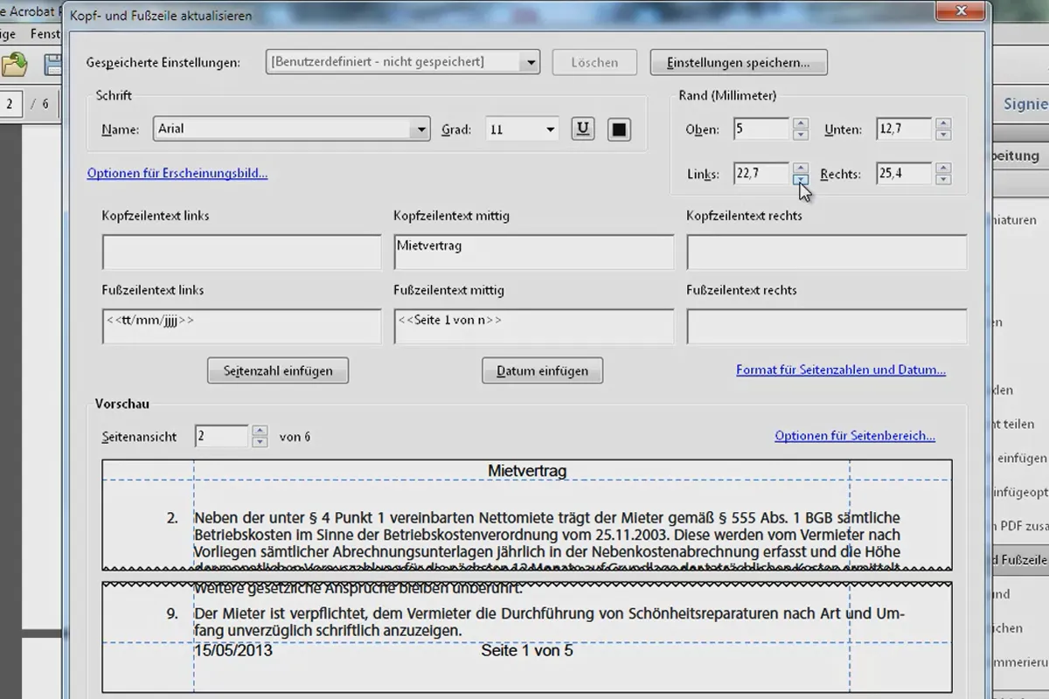Click the Fußzeilentext links field

click(242, 327)
